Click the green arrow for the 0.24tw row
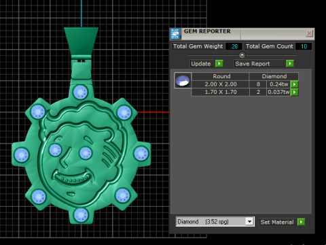 tap(294, 84)
